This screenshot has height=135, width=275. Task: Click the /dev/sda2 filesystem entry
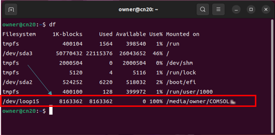click(x=17, y=82)
